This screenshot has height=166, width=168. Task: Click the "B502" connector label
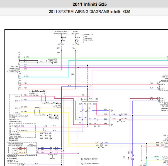pos(41,133)
